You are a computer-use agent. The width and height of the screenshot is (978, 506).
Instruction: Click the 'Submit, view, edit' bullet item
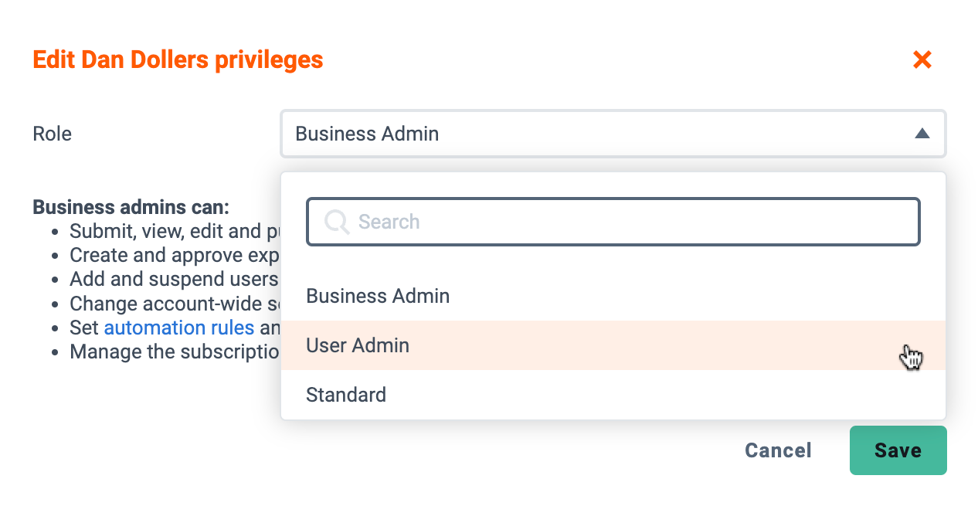coord(175,231)
